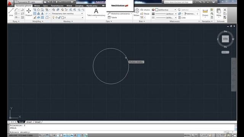The height and width of the screenshot is (137, 244).
Task: Switch to the Układ2 layout tab
Action: coord(37,122)
